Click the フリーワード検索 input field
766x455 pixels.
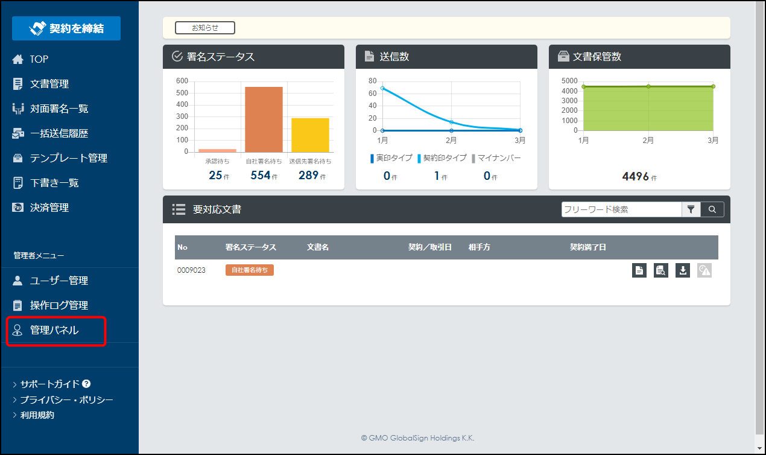tap(621, 209)
